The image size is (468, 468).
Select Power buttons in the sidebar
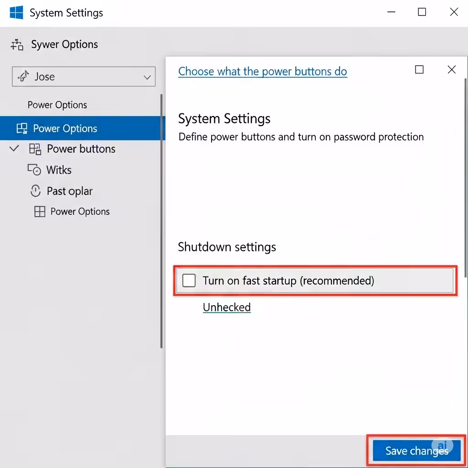click(x=81, y=149)
